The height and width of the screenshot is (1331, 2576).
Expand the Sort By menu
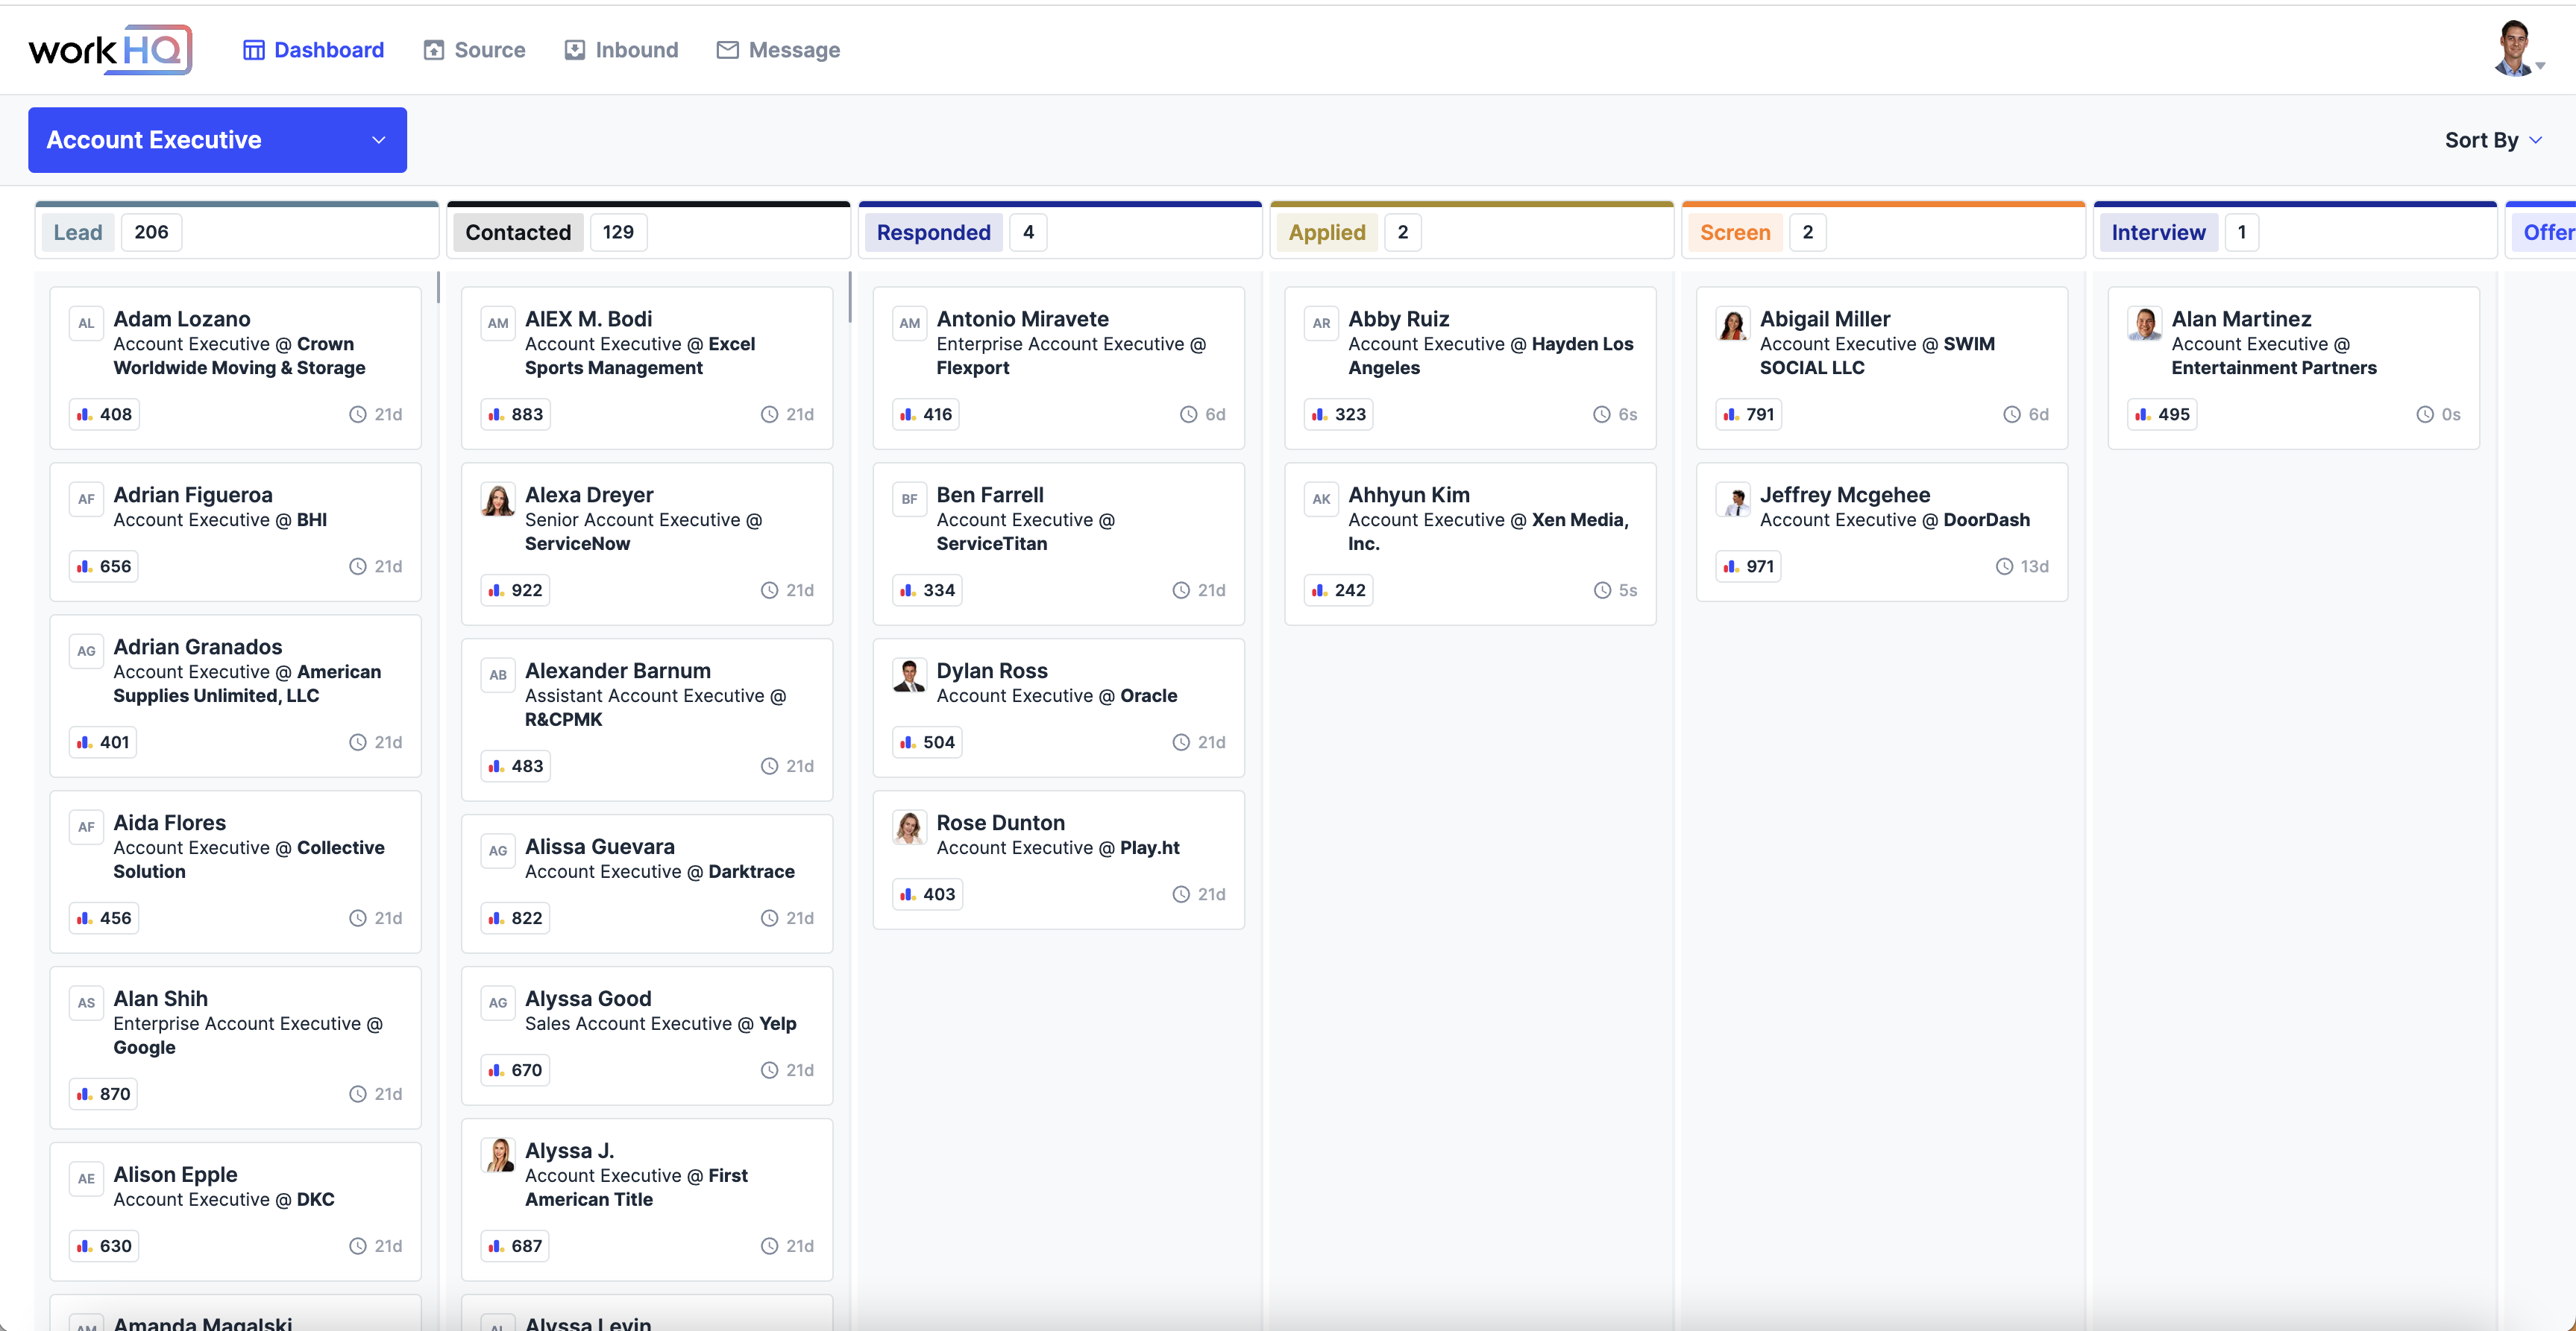tap(2492, 140)
